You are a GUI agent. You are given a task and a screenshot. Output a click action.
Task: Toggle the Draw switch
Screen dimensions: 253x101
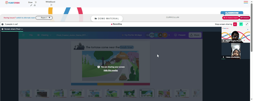point(35,2)
